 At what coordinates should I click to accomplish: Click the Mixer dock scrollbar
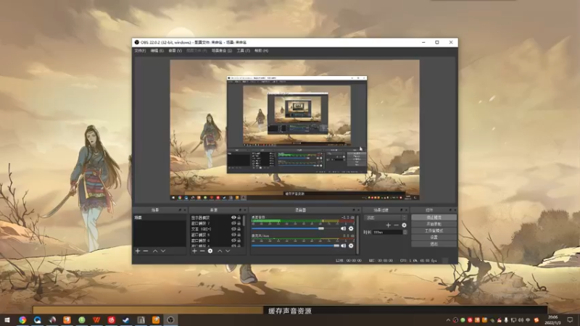coord(357,234)
